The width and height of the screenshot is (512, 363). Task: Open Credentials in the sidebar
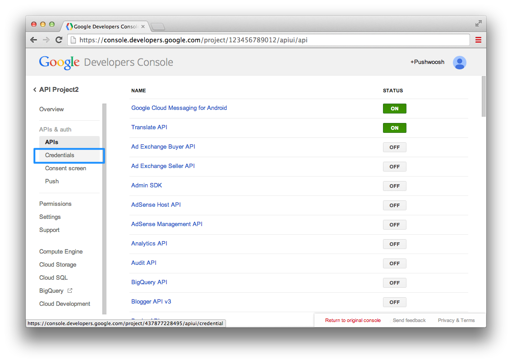(x=69, y=155)
